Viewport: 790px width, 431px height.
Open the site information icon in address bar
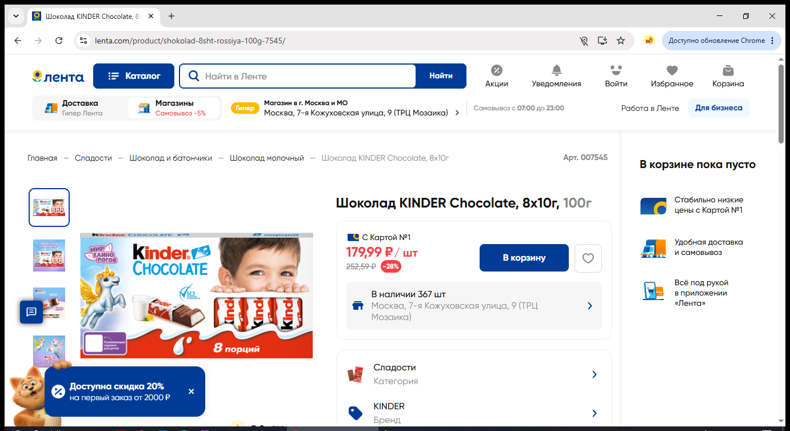(83, 41)
